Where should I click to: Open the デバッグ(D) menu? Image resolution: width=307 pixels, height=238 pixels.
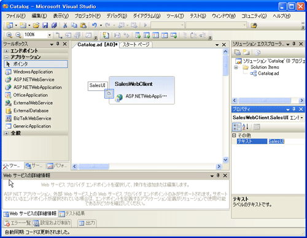(x=117, y=16)
